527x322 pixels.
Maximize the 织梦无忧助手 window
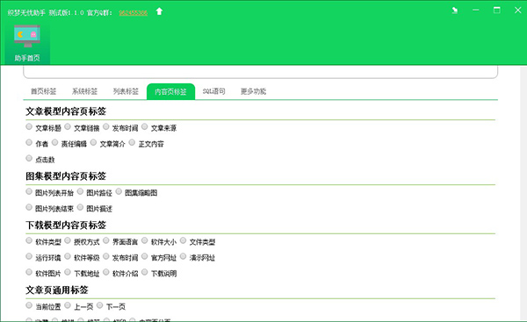497,10
